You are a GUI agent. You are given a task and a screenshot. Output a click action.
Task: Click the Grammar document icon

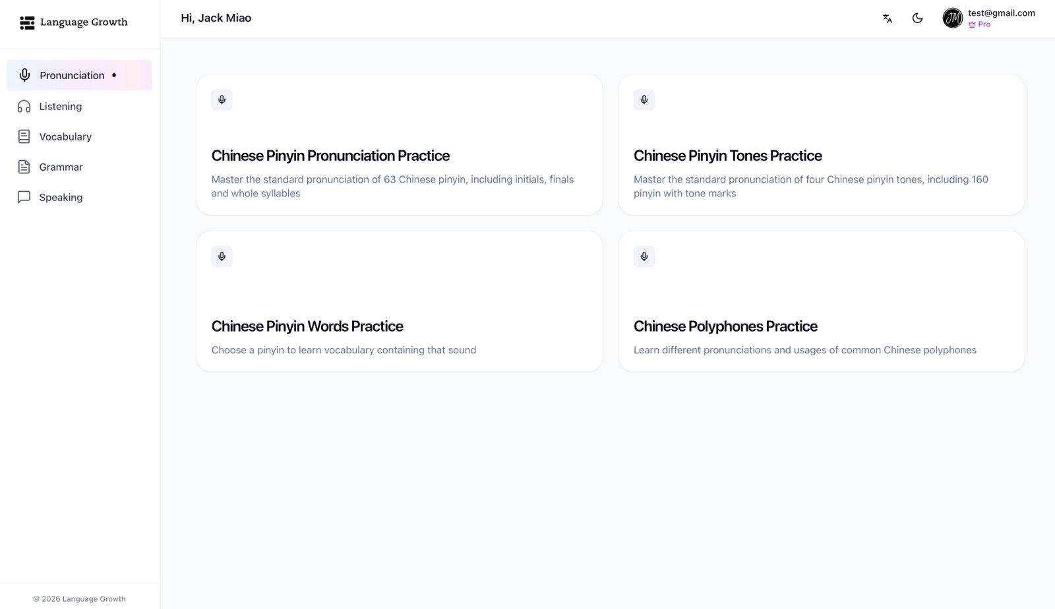tap(24, 167)
